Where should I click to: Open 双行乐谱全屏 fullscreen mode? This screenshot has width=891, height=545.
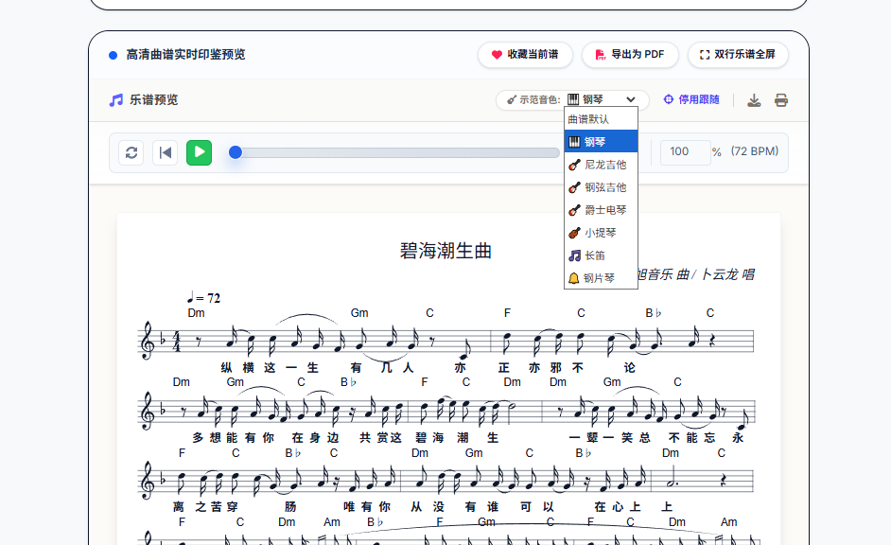738,55
